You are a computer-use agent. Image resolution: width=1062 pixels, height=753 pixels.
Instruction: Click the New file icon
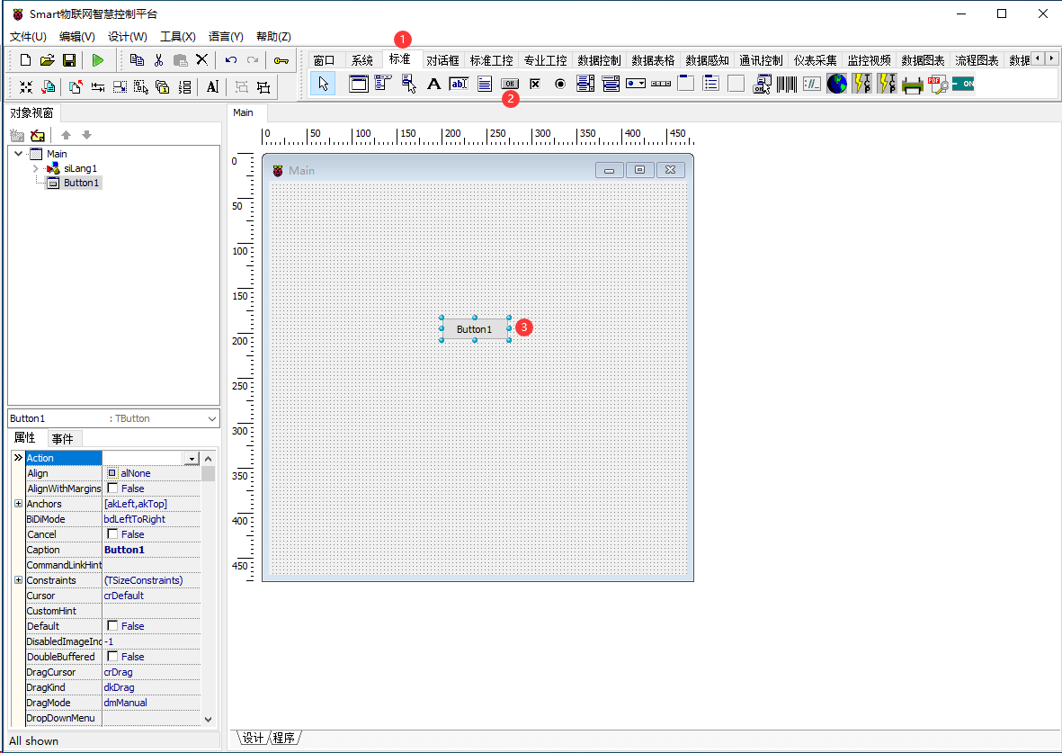point(25,60)
